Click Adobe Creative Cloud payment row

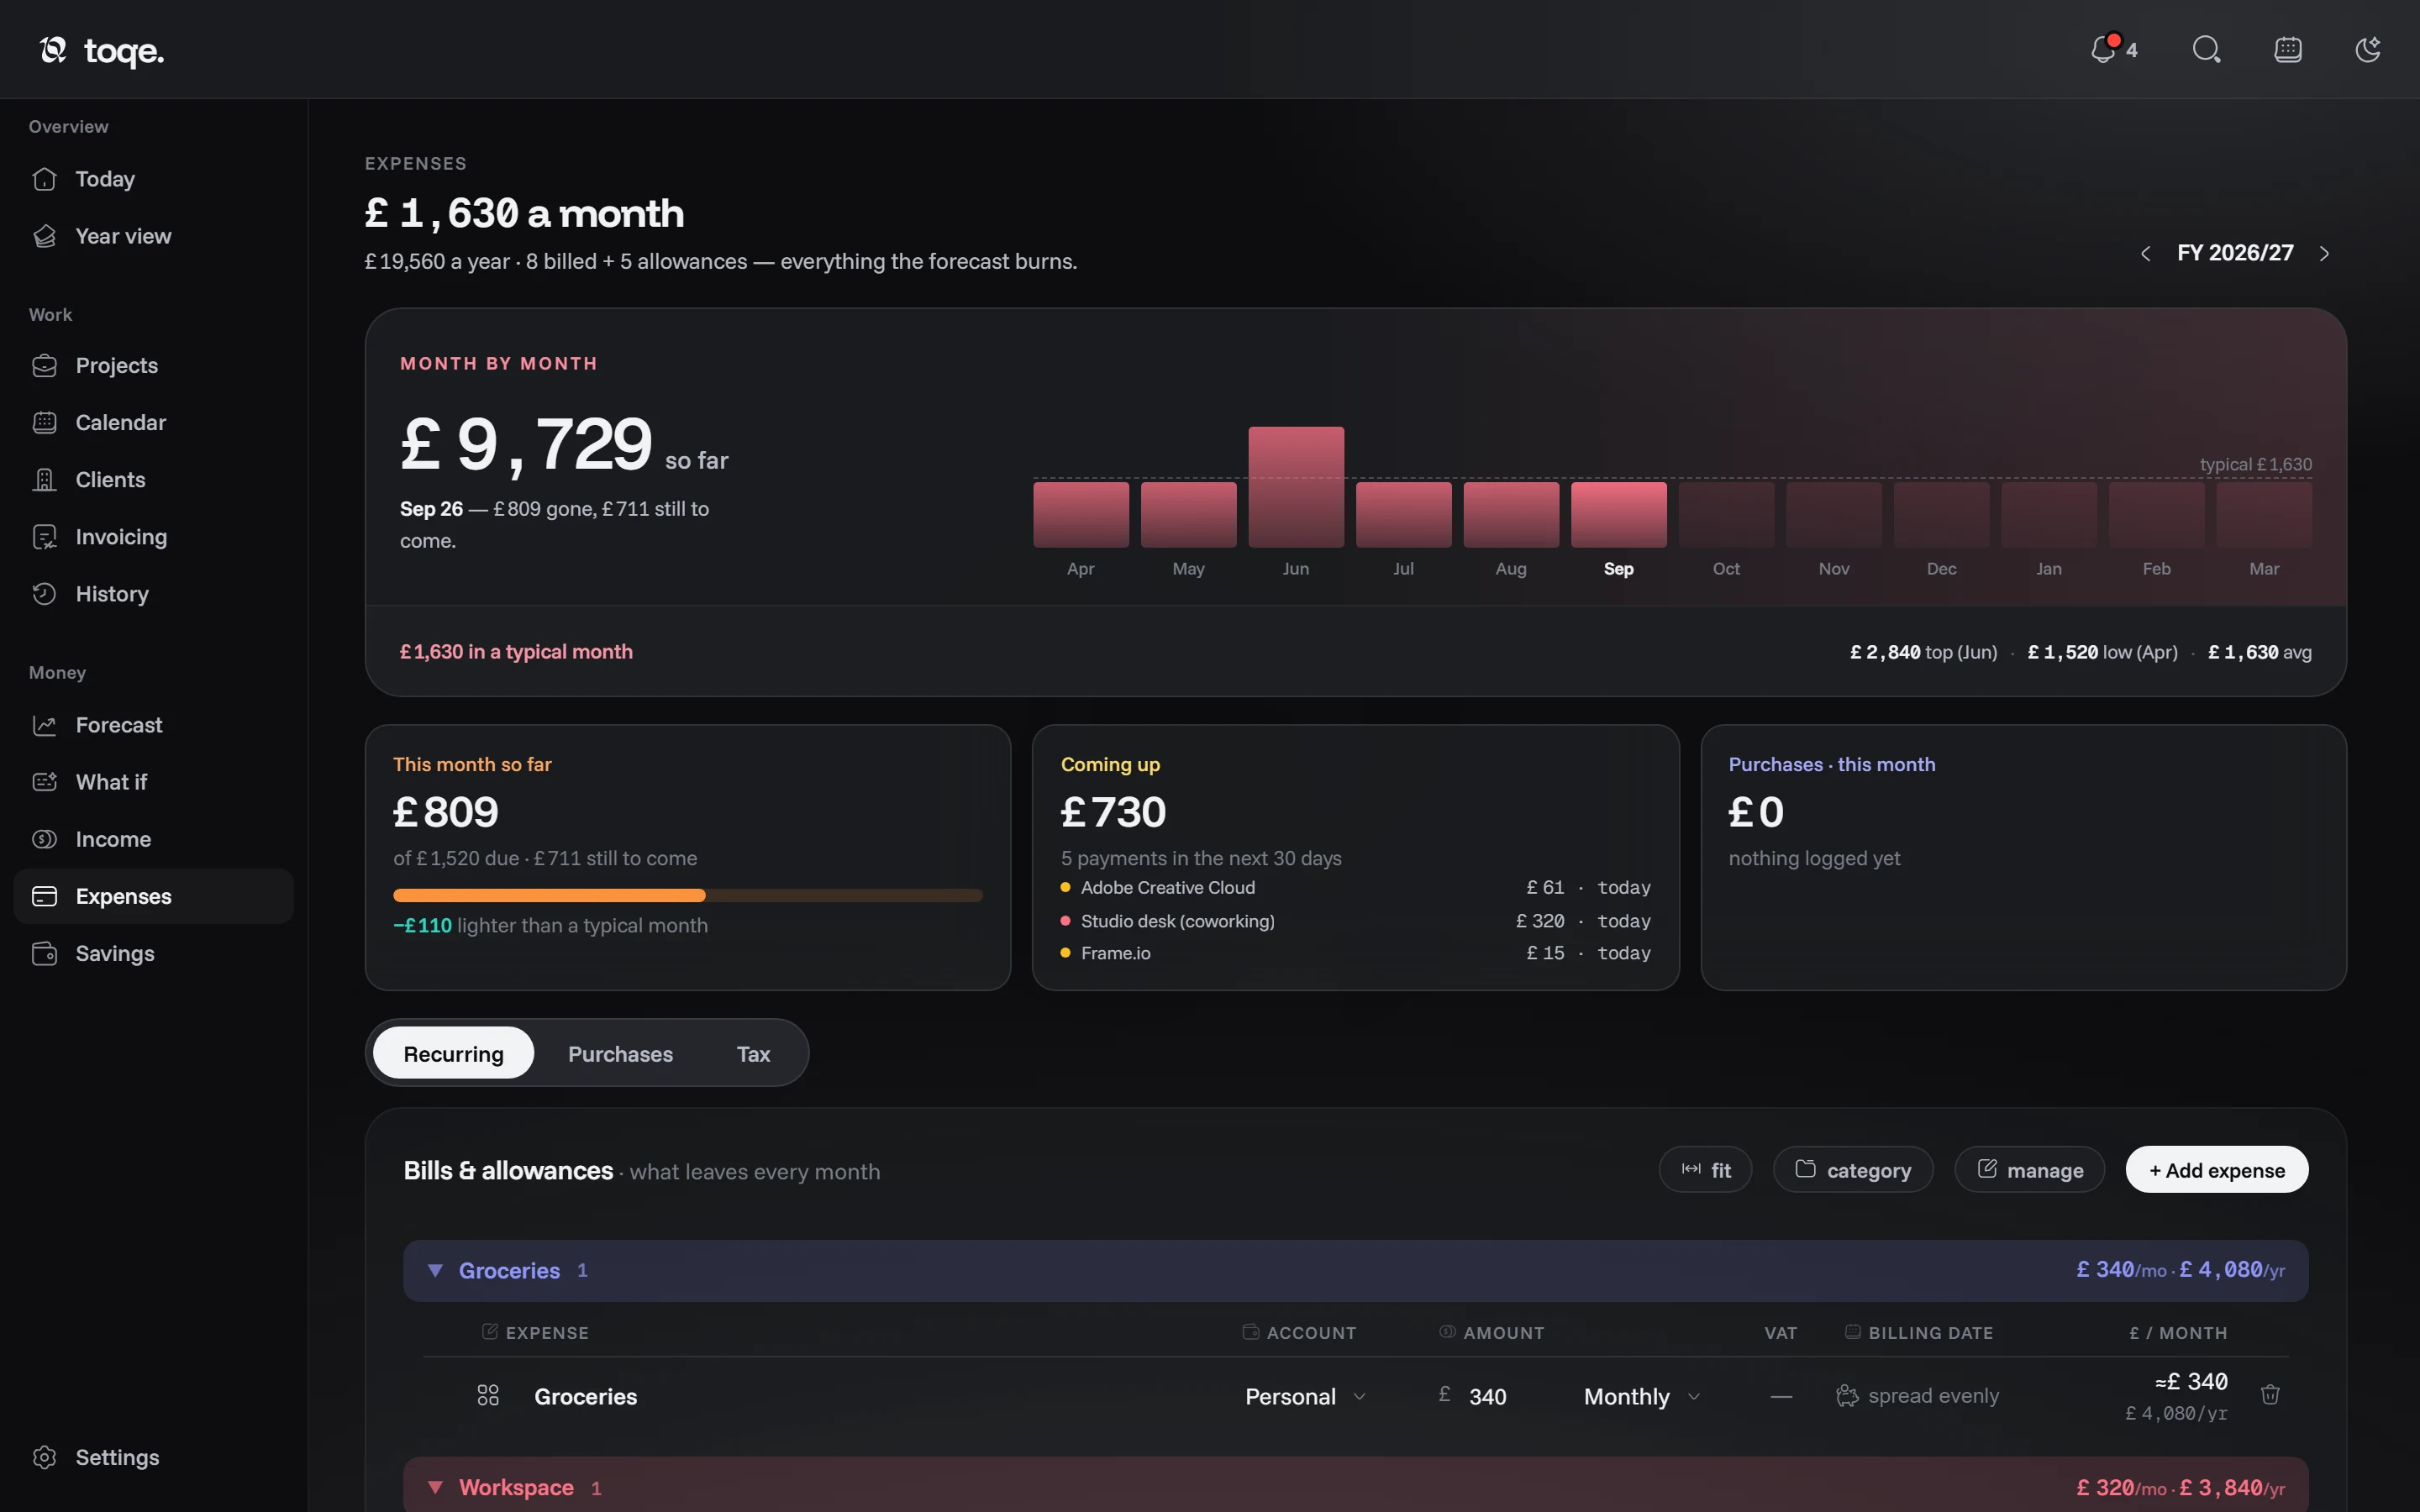1355,888
